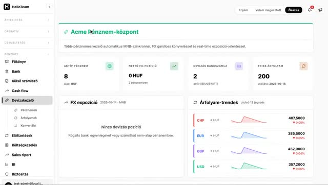Click the Külső számlázó document icon

(7, 81)
